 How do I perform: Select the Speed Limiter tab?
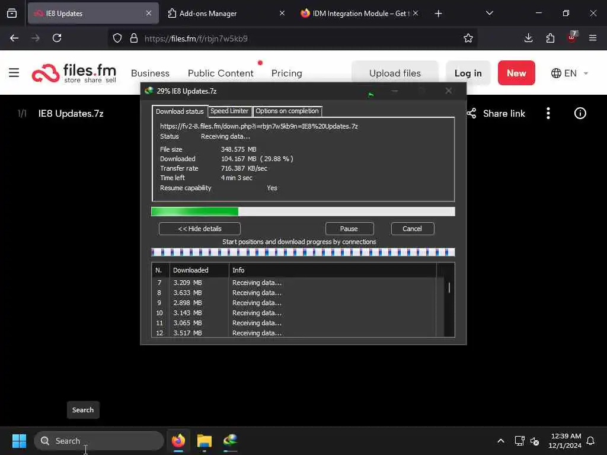click(229, 111)
